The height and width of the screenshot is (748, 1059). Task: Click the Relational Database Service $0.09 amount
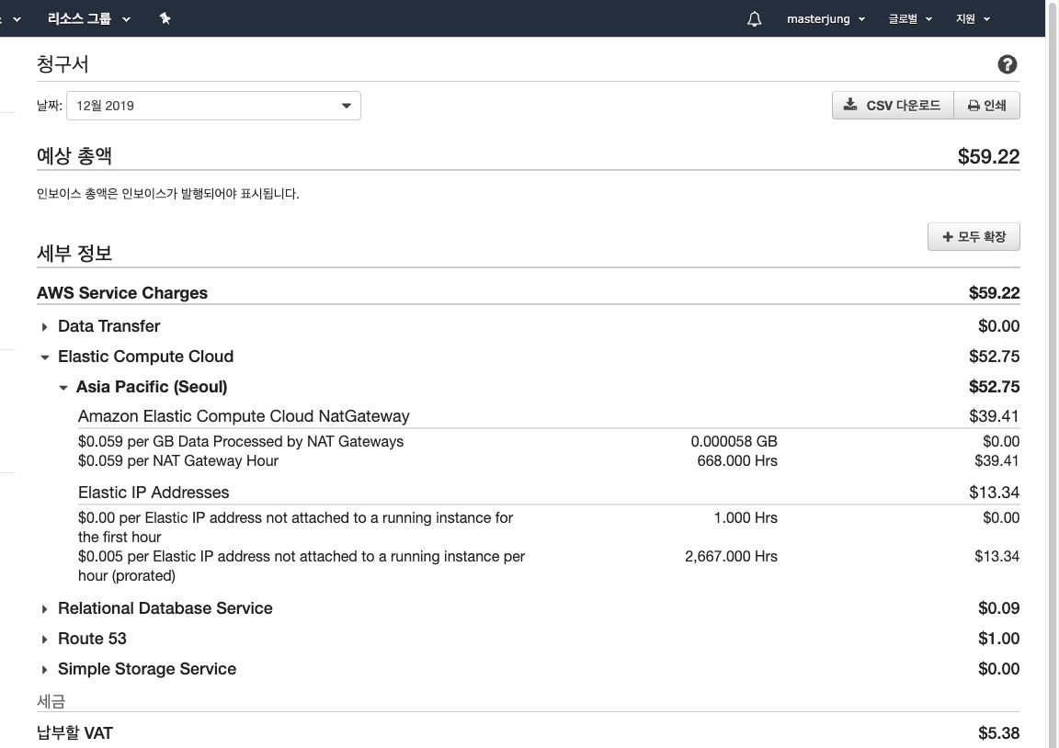pyautogui.click(x=999, y=608)
